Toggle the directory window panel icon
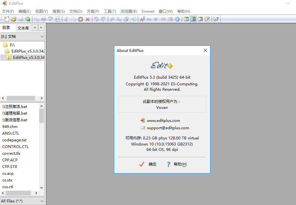Screen dimensions: 296x205 click(x=193, y=19)
